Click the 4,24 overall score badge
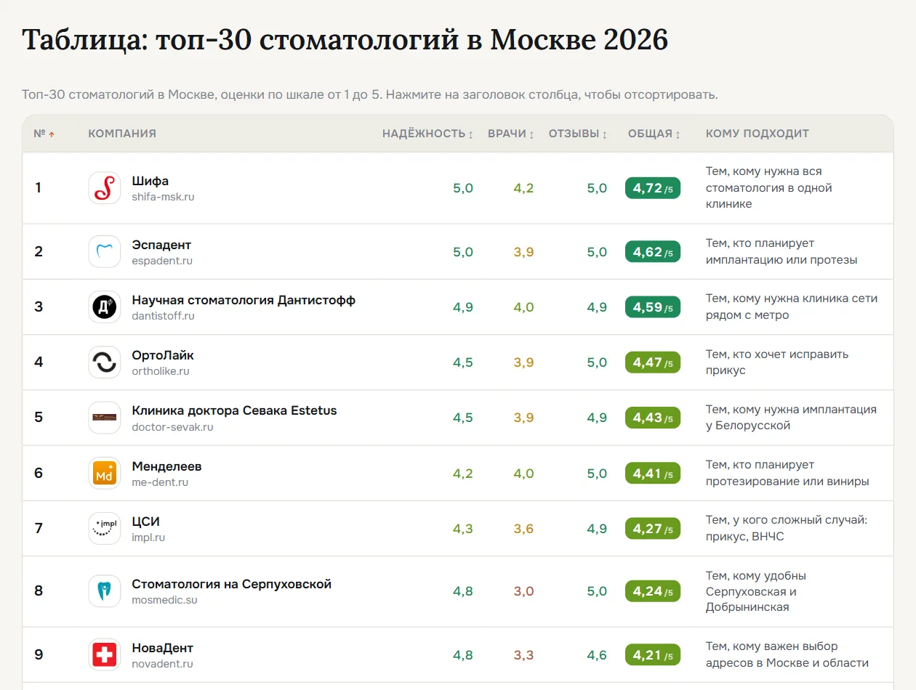Viewport: 916px width, 690px height. pyautogui.click(x=653, y=591)
